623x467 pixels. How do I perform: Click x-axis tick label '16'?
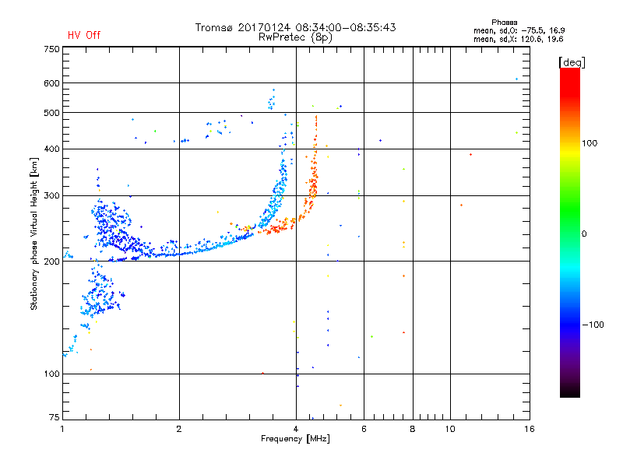tap(530, 429)
